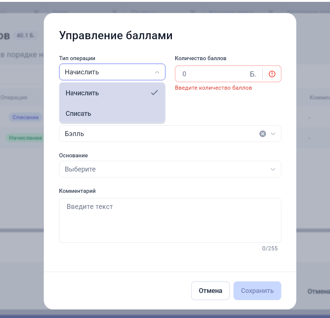The height and width of the screenshot is (318, 330).
Task: Click the Количество баллов label
Action: point(201,58)
